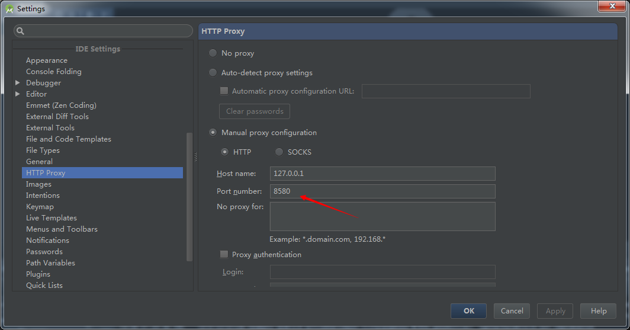Viewport: 630px width, 330px height.
Task: Open Intentions settings
Action: pyautogui.click(x=43, y=196)
